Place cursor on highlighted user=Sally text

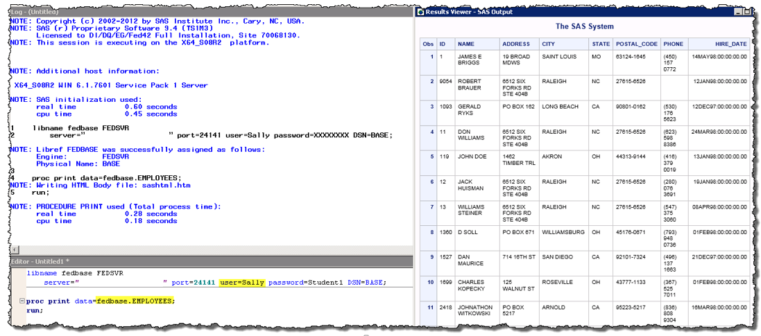[x=241, y=283]
